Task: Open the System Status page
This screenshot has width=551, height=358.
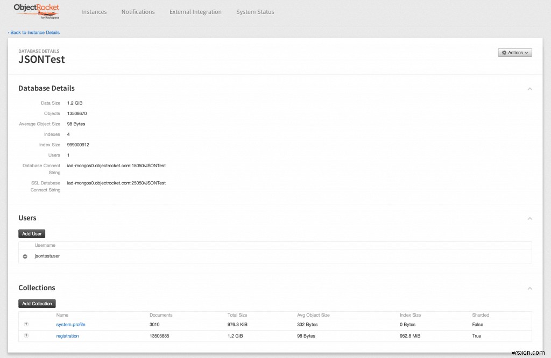Action: coord(255,12)
